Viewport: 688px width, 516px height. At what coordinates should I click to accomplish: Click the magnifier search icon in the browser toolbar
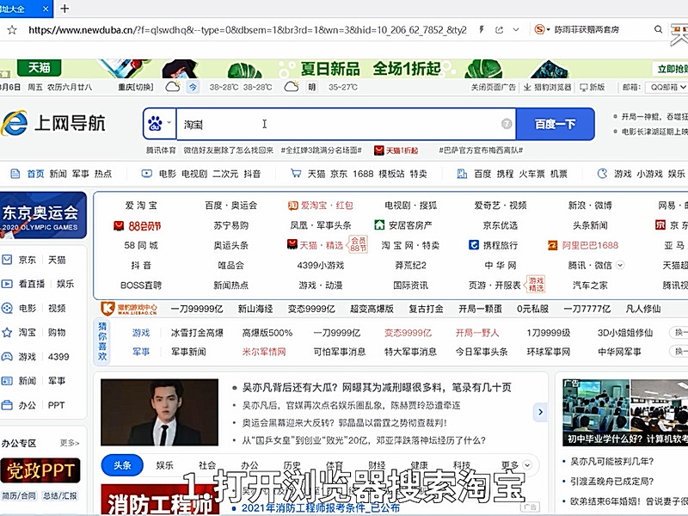pyautogui.click(x=658, y=29)
